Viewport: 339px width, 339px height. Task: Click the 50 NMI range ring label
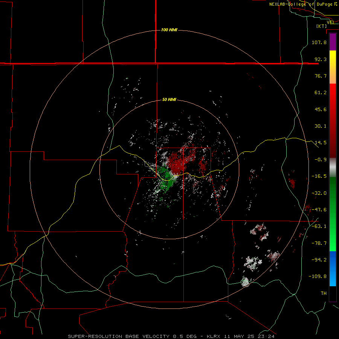point(169,100)
